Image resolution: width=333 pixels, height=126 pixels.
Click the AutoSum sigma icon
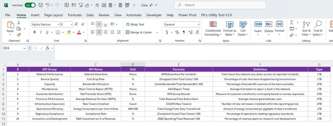coord(292,23)
